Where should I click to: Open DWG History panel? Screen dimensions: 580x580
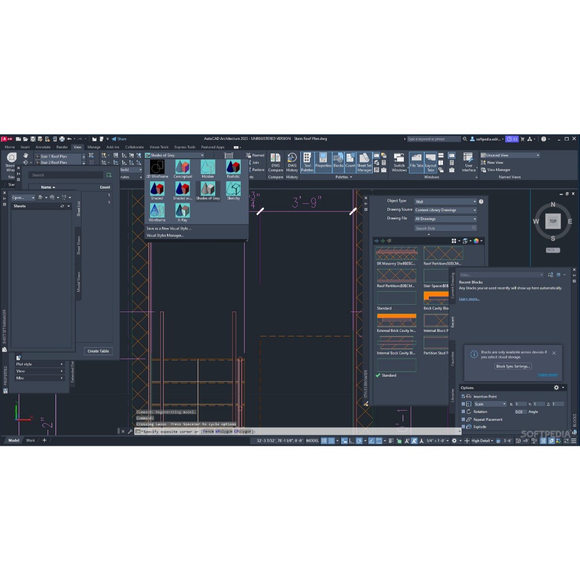click(292, 163)
